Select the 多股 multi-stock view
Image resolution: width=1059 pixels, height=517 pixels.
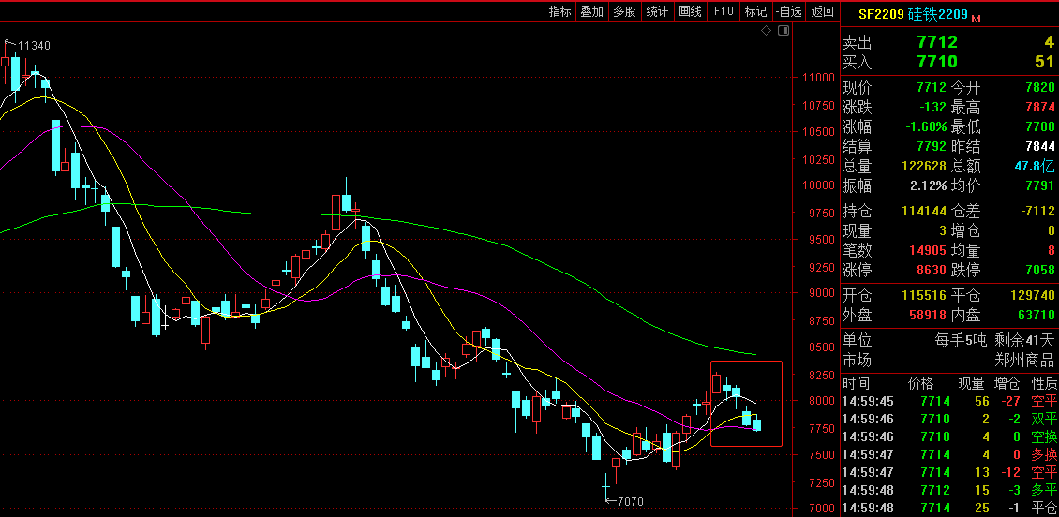(624, 11)
